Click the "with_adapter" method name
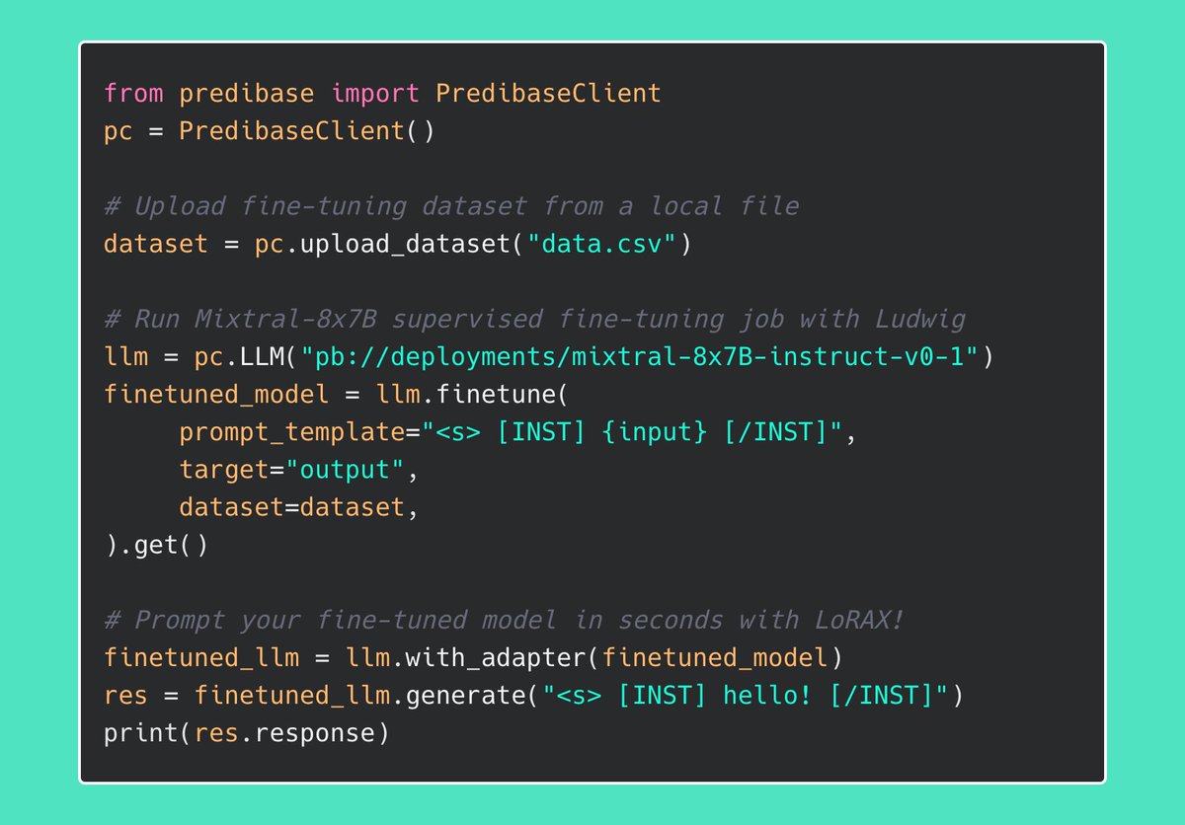 click(495, 657)
